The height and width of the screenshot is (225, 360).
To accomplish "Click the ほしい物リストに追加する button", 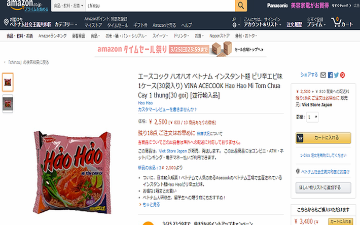I will pos(323,188).
